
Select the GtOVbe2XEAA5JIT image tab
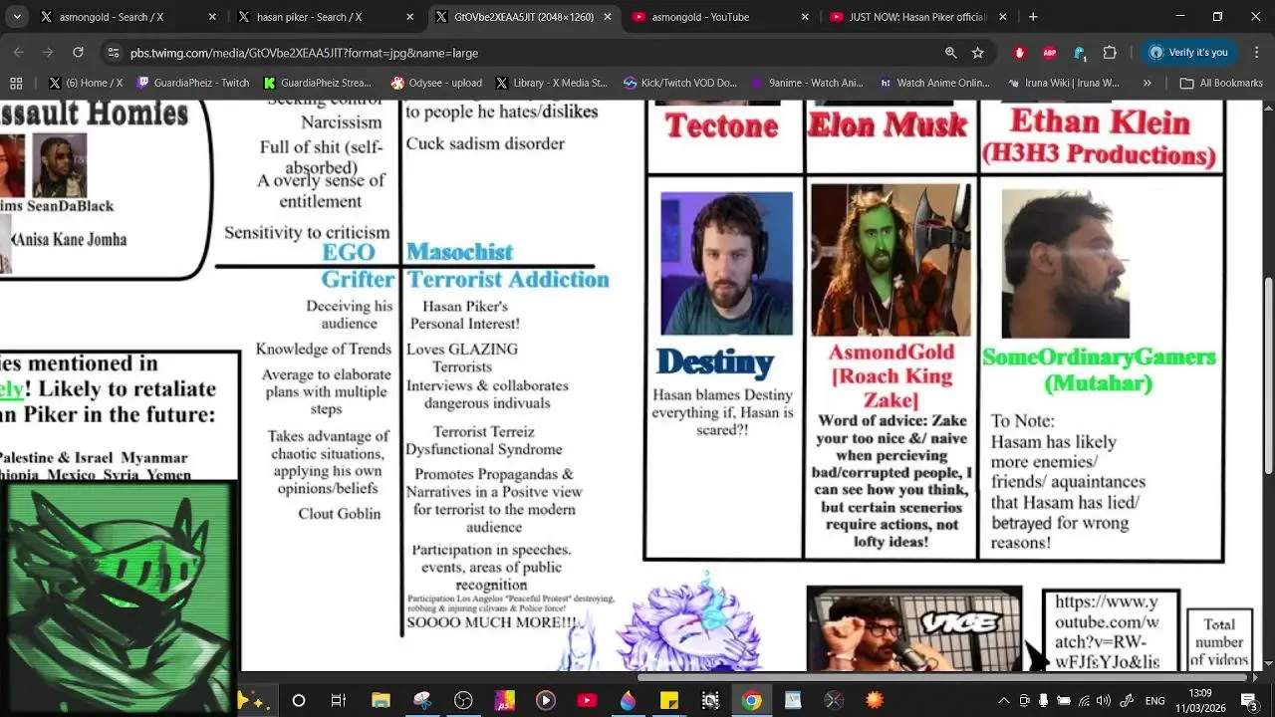[x=524, y=17]
